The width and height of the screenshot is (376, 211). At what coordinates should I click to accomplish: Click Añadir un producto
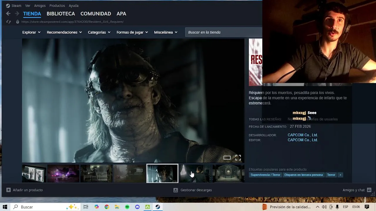coord(24,190)
